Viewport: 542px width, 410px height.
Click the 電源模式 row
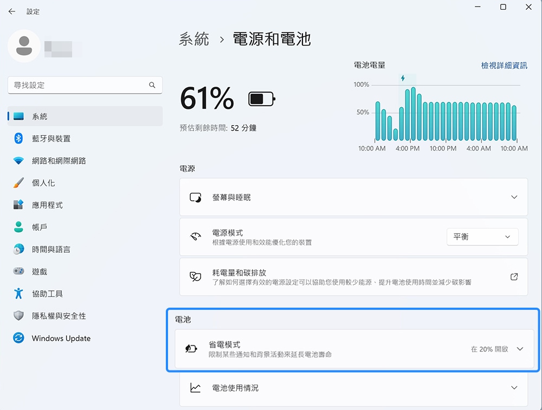(353, 237)
